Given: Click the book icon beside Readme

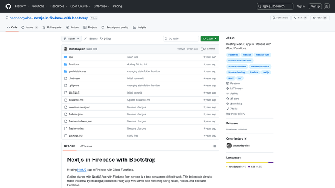Looking at the screenshot, I should pos(227,84).
